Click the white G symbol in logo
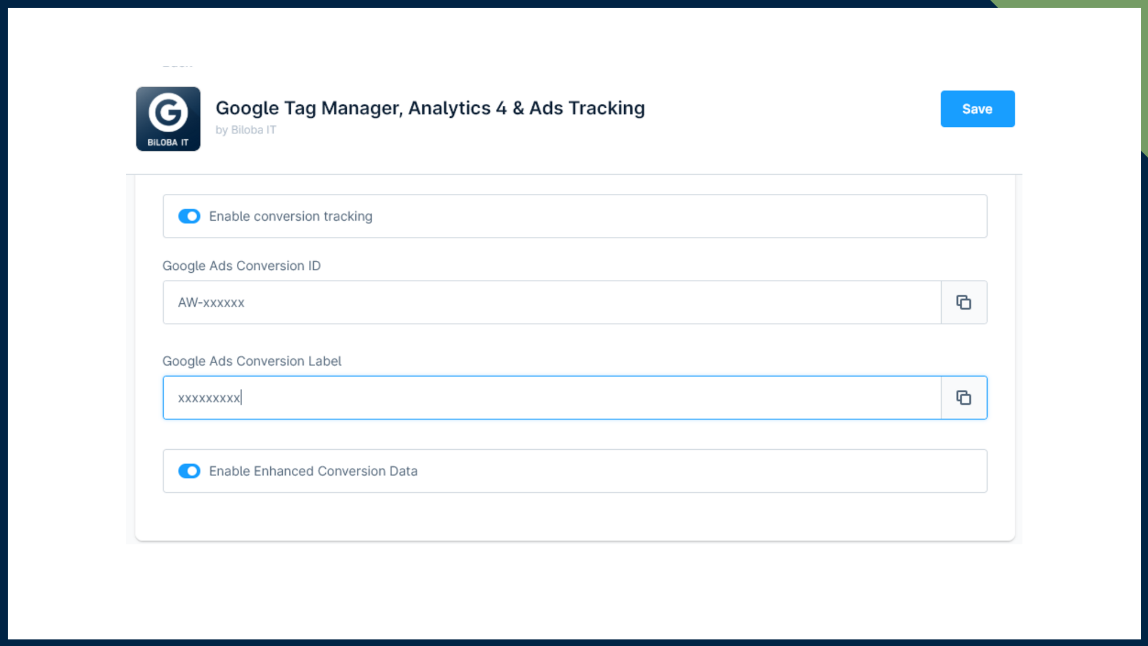The height and width of the screenshot is (646, 1148). pyautogui.click(x=168, y=112)
